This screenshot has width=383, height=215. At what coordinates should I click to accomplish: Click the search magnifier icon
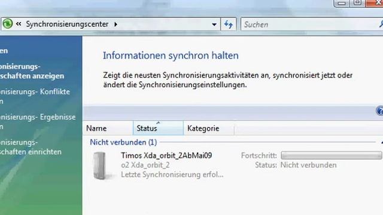pyautogui.click(x=381, y=24)
